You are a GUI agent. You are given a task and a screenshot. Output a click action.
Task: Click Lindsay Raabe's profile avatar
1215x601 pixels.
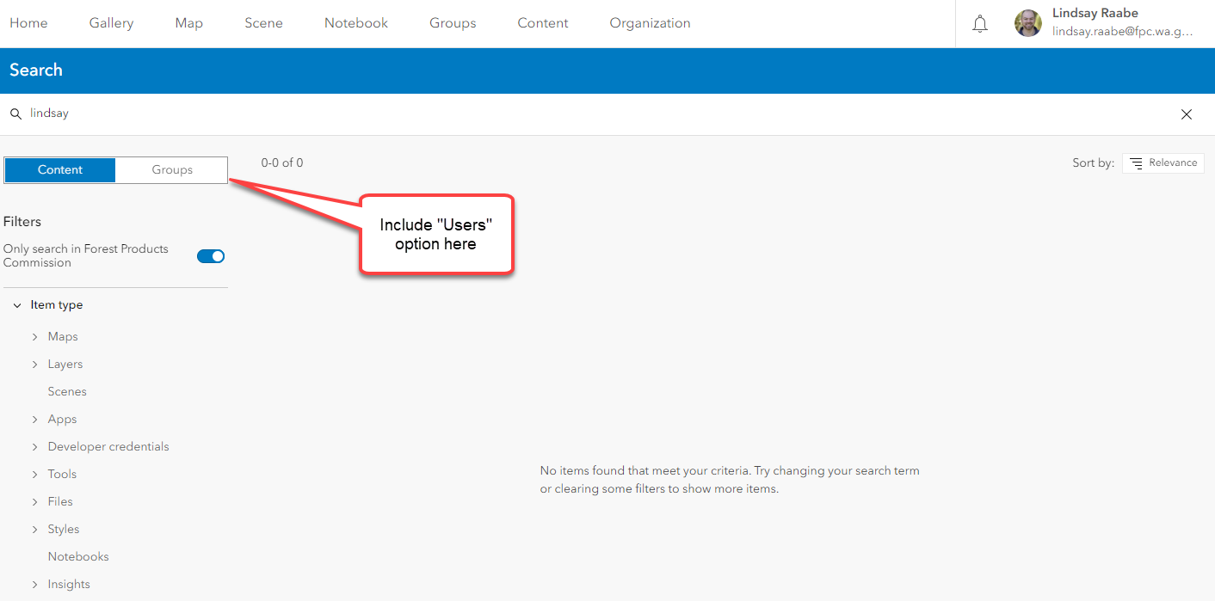pyautogui.click(x=1028, y=24)
